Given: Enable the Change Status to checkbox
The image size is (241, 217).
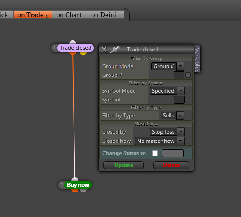Looking at the screenshot, I should click(x=155, y=153).
